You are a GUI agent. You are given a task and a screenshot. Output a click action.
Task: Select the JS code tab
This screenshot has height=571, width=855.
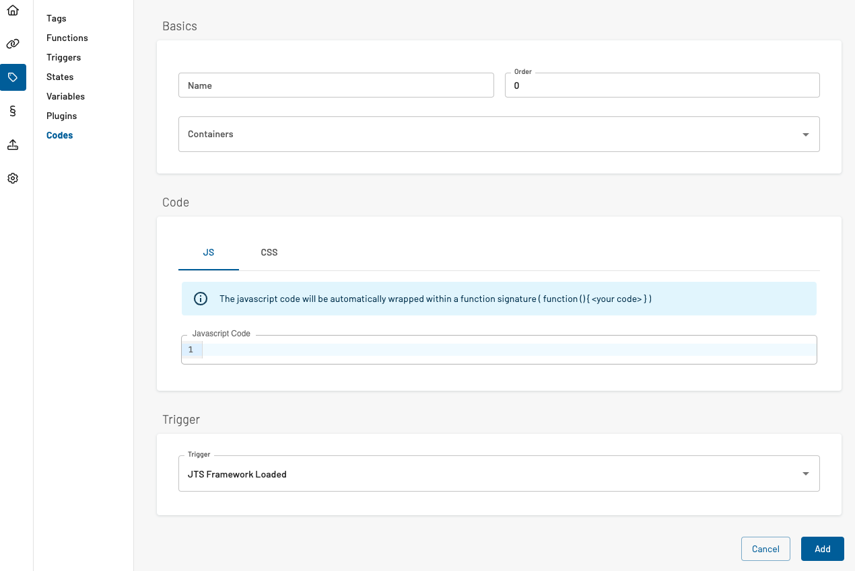pos(209,252)
